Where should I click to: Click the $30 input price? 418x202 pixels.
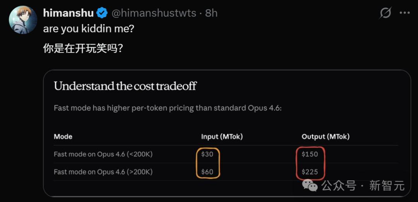pos(207,154)
